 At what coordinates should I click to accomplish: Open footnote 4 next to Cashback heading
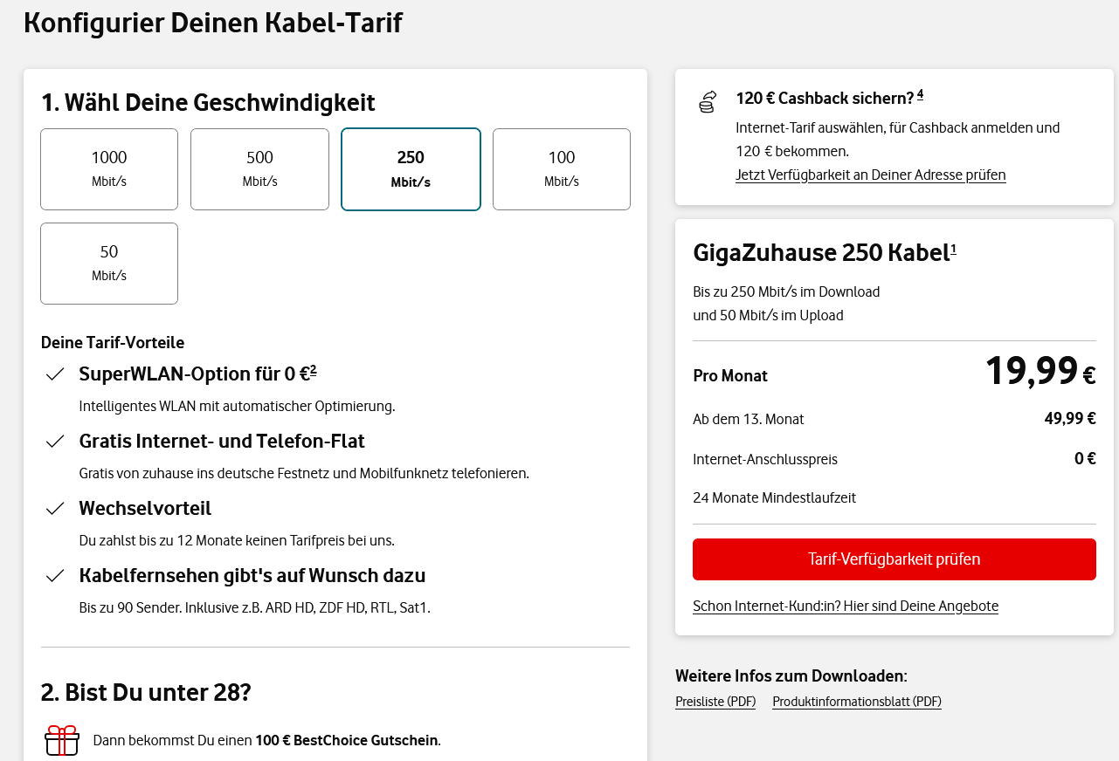[x=920, y=94]
